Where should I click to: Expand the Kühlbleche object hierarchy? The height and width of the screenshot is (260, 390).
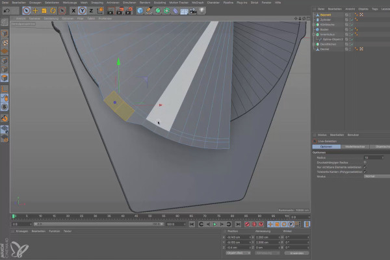[314, 25]
